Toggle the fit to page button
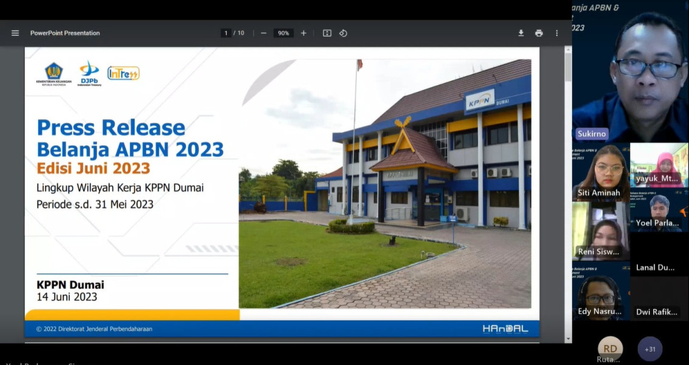This screenshot has width=689, height=365. [x=327, y=33]
